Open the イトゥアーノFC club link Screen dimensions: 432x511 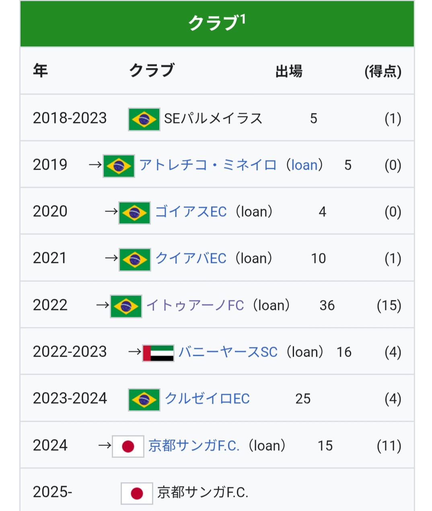195,306
